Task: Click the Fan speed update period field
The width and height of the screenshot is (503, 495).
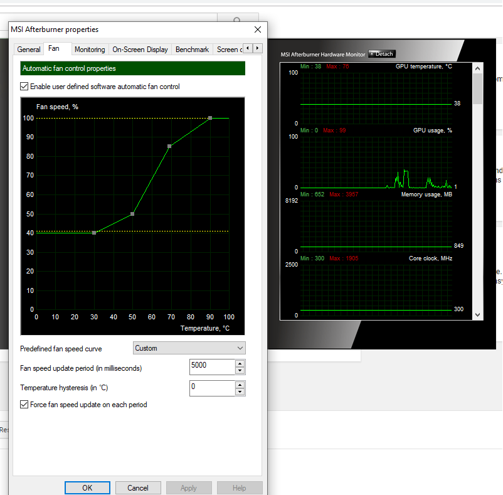Action: point(213,366)
